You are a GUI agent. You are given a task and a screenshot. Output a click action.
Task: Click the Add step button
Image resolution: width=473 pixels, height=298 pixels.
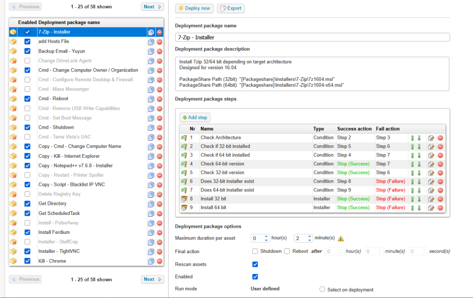click(x=195, y=118)
